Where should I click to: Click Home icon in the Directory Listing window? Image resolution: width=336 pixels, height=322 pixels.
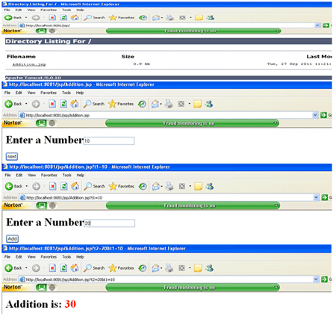[75, 18]
